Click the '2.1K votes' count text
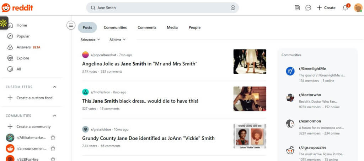The image size is (364, 161). [x=90, y=146]
